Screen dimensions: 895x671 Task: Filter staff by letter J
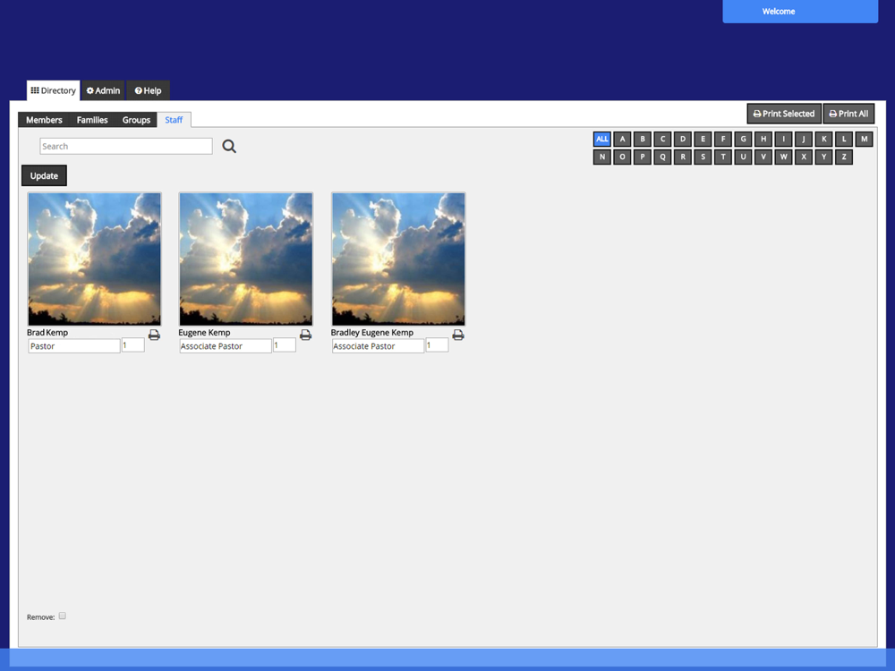click(804, 139)
